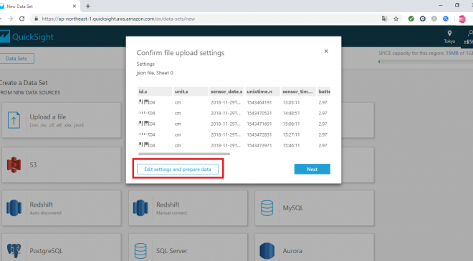Close the New Data Set tab
The height and width of the screenshot is (261, 473).
click(75, 6)
